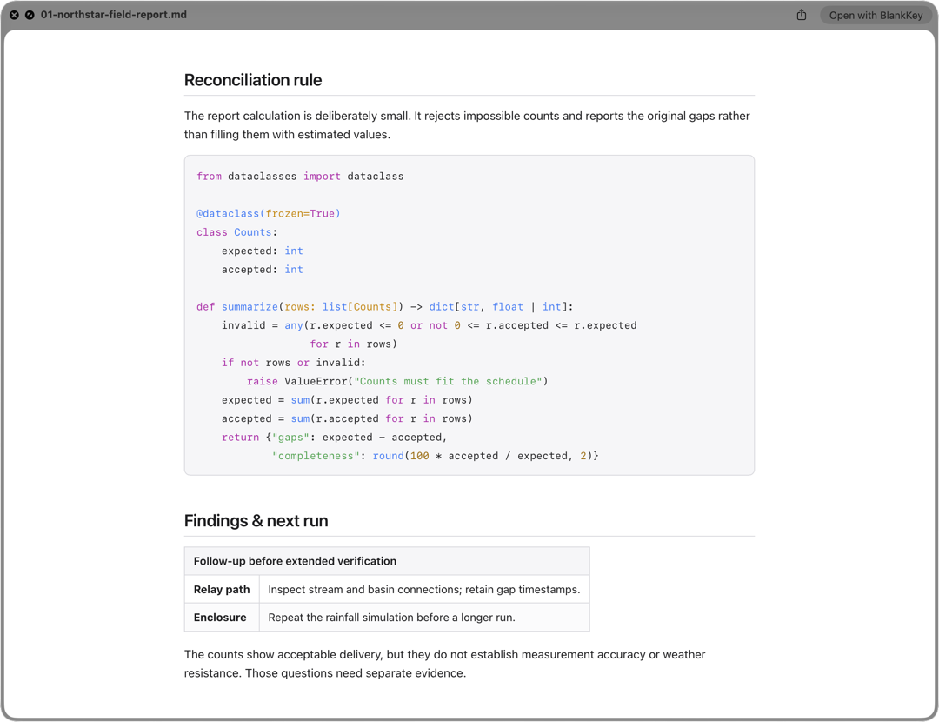Click the circled slash icon beside filename
Image resolution: width=939 pixels, height=722 pixels.
pos(30,15)
